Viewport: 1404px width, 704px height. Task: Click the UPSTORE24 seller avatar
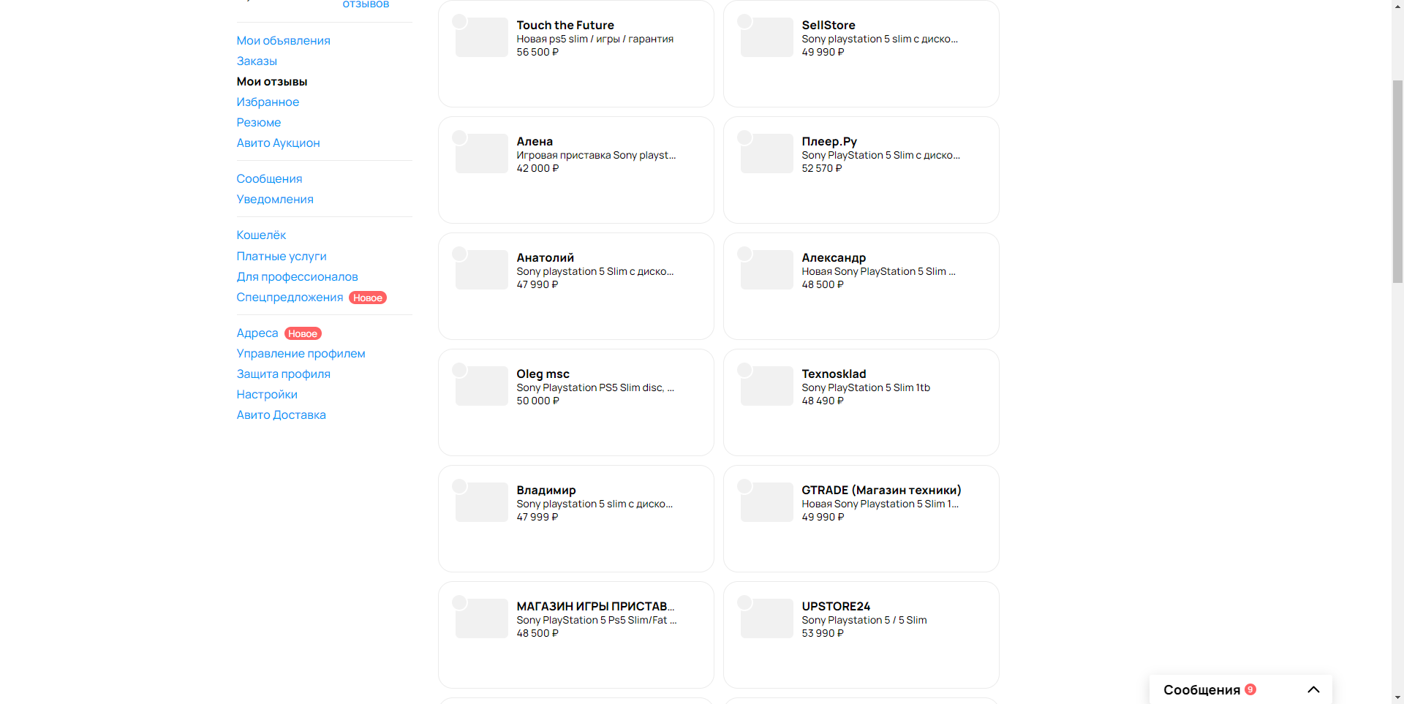click(744, 602)
